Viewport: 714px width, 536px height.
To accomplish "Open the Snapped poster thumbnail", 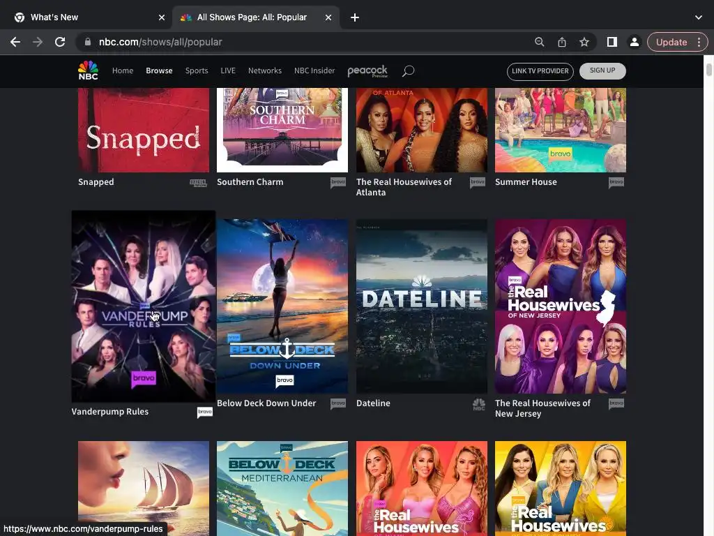I will point(144,131).
